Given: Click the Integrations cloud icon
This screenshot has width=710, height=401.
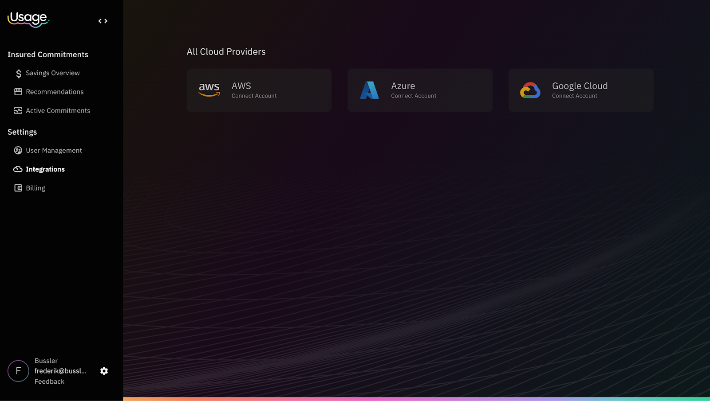Looking at the screenshot, I should pos(18,169).
